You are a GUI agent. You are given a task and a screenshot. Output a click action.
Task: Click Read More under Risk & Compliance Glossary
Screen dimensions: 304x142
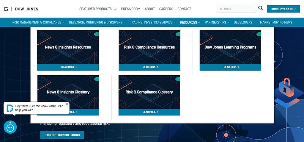pos(149,112)
